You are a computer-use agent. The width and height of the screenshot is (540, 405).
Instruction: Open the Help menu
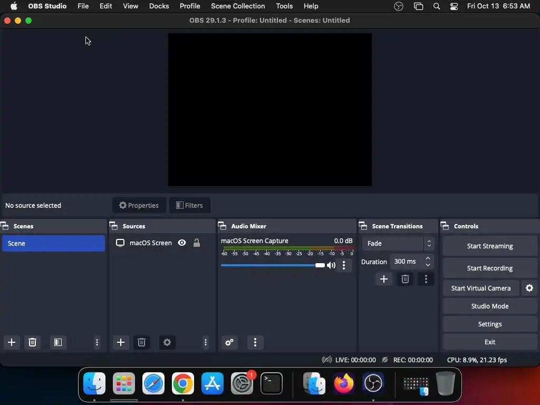coord(311,6)
